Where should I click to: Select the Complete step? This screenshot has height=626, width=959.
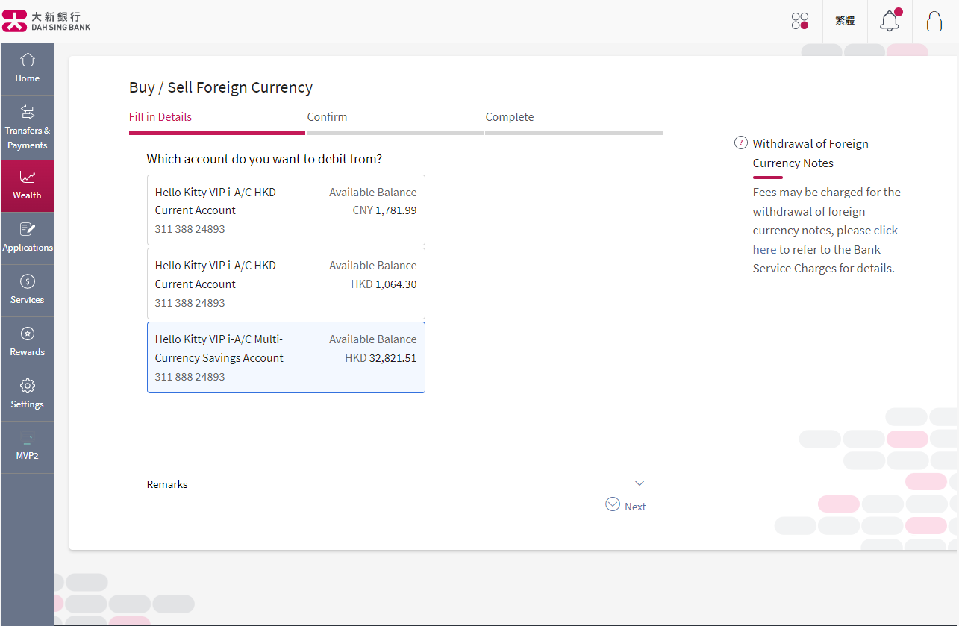pos(510,117)
